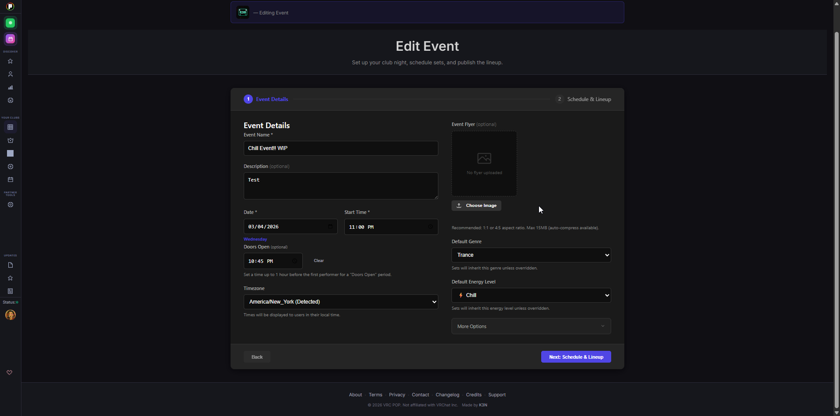Expand the More Options section
The image size is (840, 416).
pyautogui.click(x=531, y=326)
